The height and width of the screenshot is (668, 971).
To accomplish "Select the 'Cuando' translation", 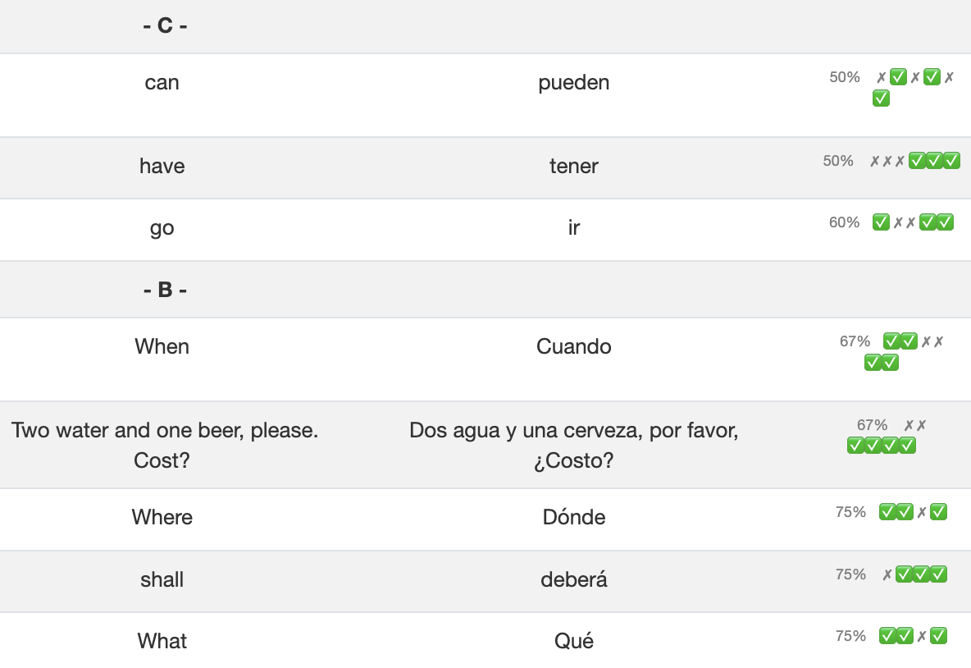I will click(573, 346).
